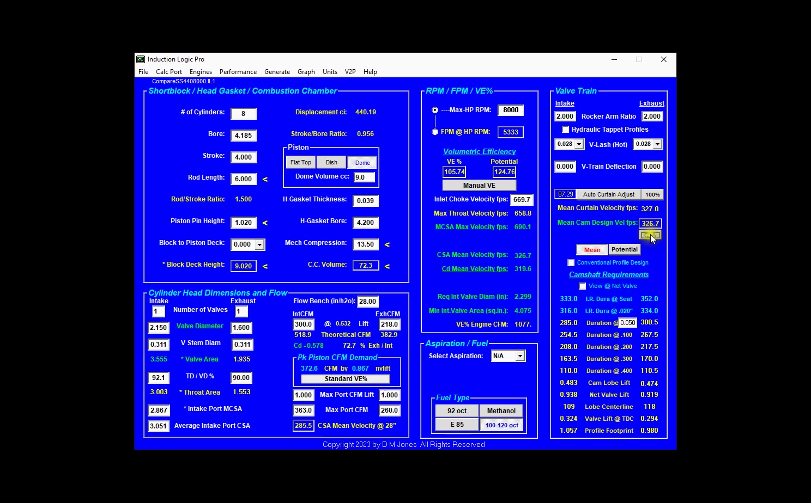The width and height of the screenshot is (811, 503).
Task: Select the FPM @ HP RPM radio button
Action: [x=435, y=132]
